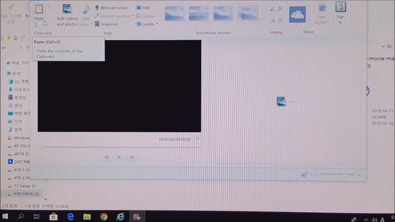This screenshot has width=395, height=222.
Task: Open Chrome from the taskbar
Action: tap(104, 216)
